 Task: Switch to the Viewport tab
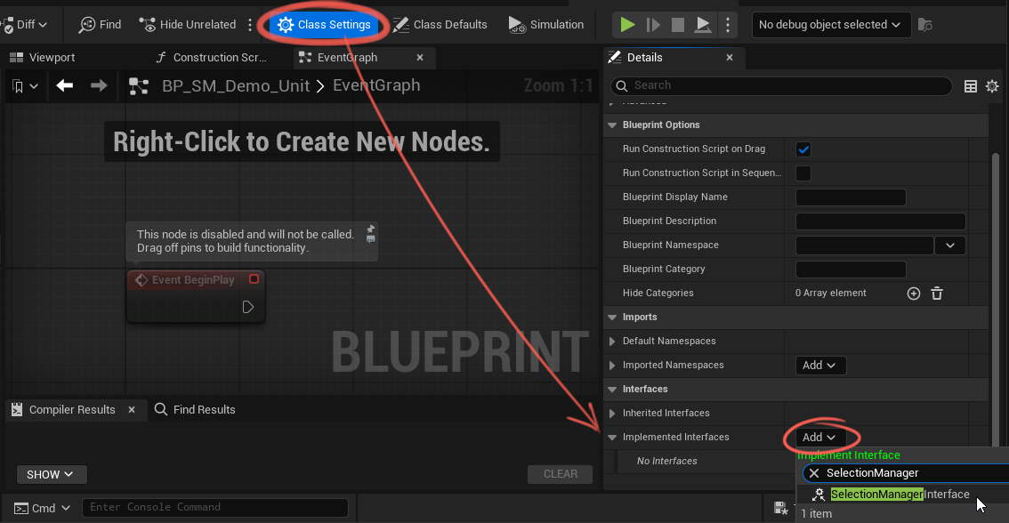43,58
